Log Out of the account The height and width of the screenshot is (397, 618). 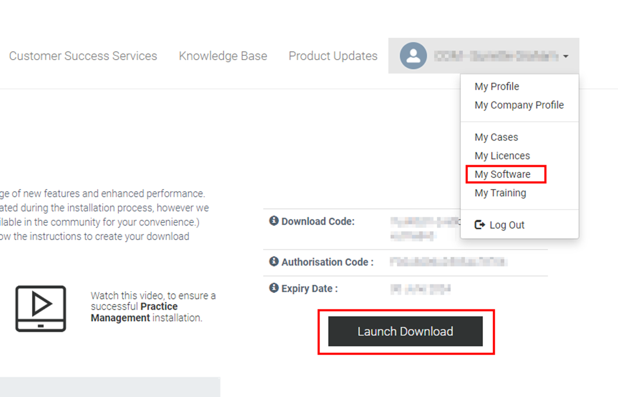[507, 225]
